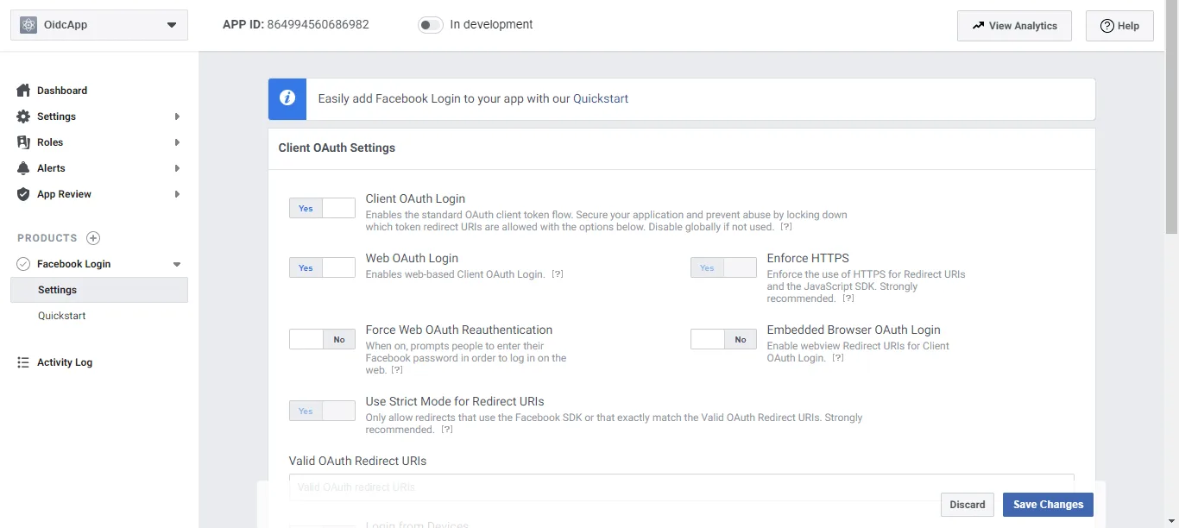Image resolution: width=1179 pixels, height=528 pixels.
Task: Click the Settings gear icon
Action: [x=23, y=116]
